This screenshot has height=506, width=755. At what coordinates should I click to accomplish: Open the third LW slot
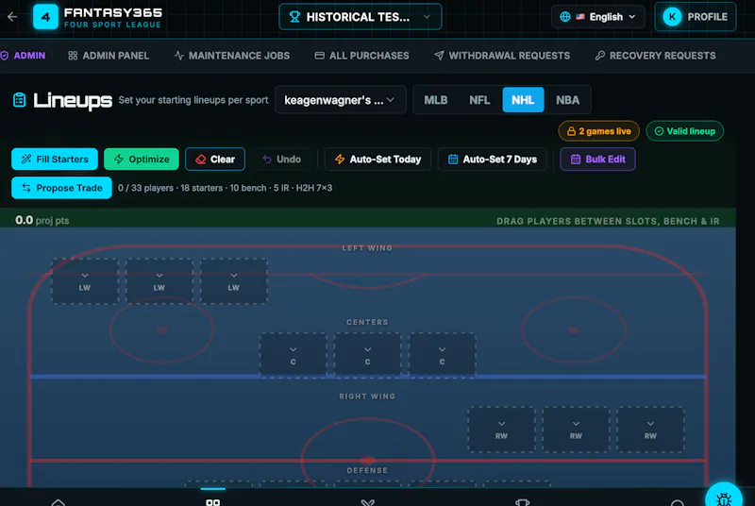point(233,281)
